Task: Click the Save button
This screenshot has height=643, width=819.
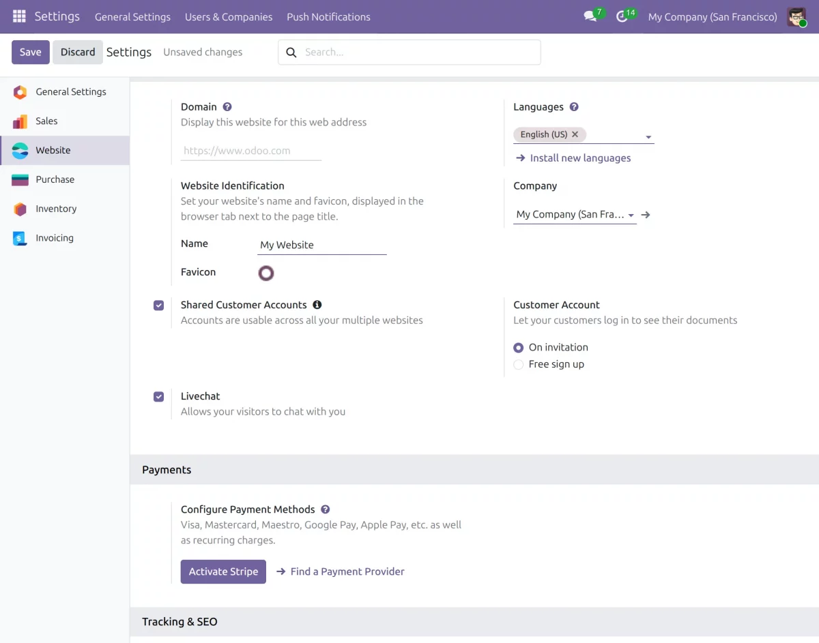Action: [31, 53]
